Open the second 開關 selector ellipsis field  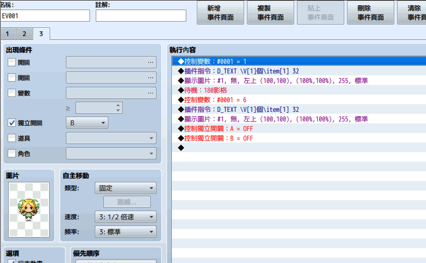pyautogui.click(x=111, y=78)
